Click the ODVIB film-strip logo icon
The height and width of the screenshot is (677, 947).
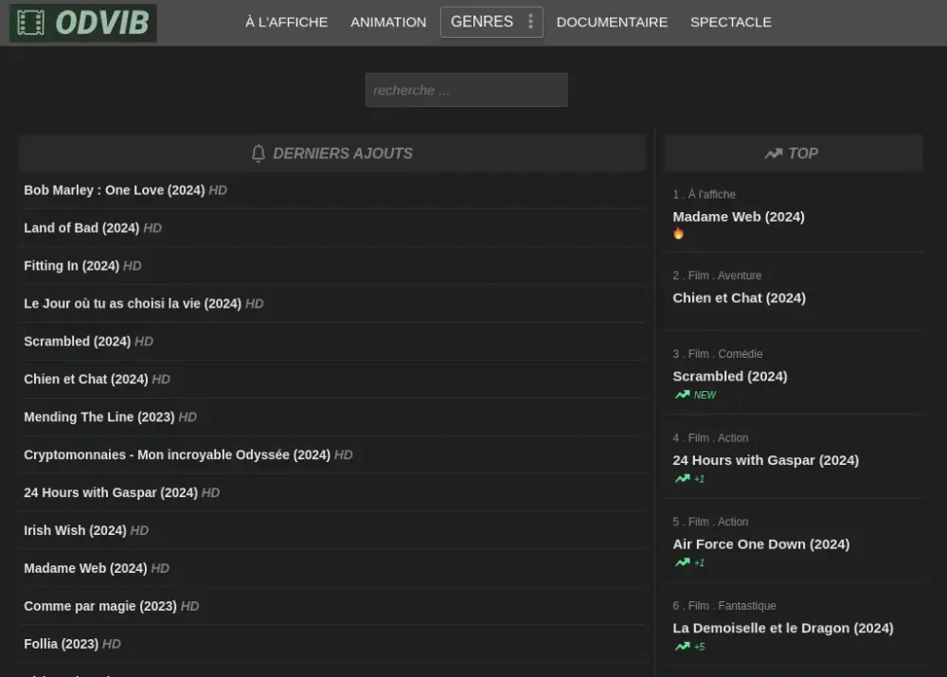[30, 23]
